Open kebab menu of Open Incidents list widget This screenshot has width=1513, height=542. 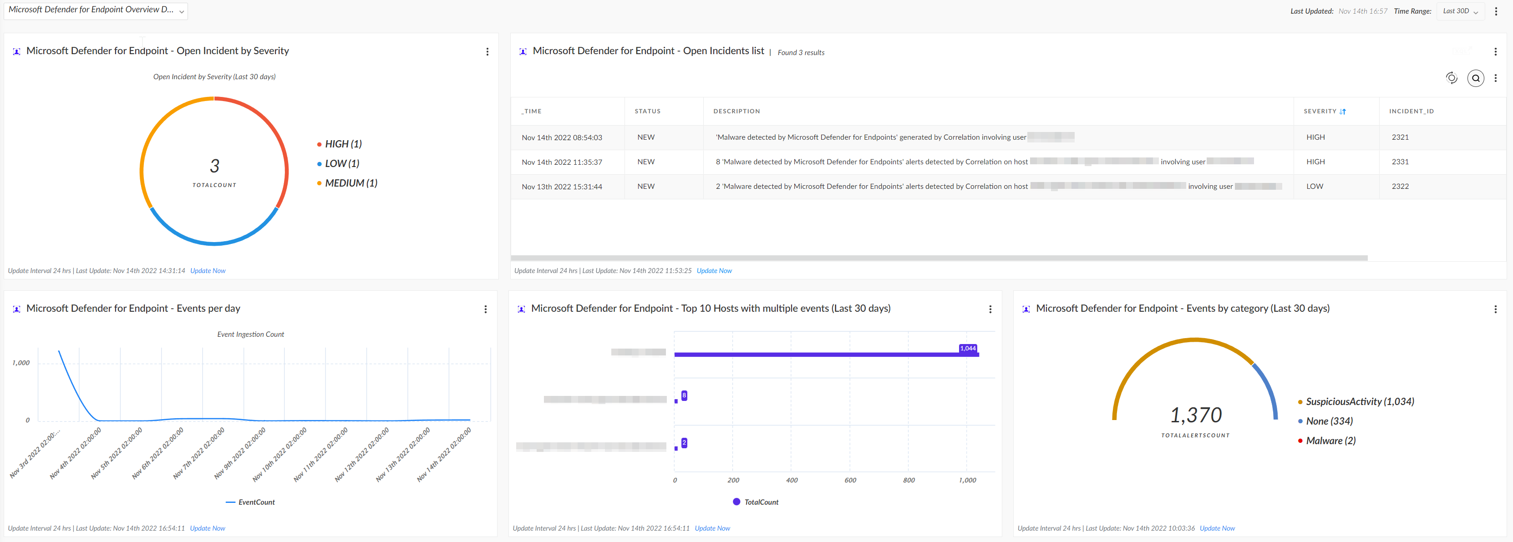tap(1495, 52)
